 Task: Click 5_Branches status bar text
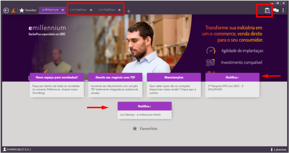click(280, 150)
